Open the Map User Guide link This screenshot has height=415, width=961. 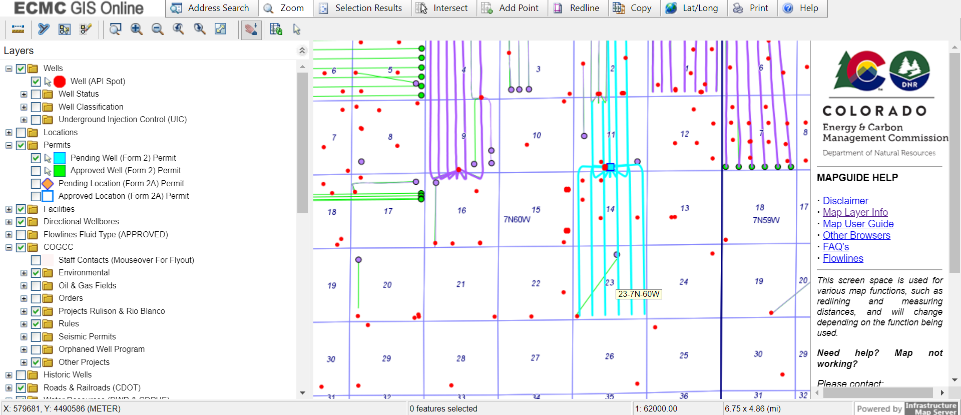(x=858, y=224)
